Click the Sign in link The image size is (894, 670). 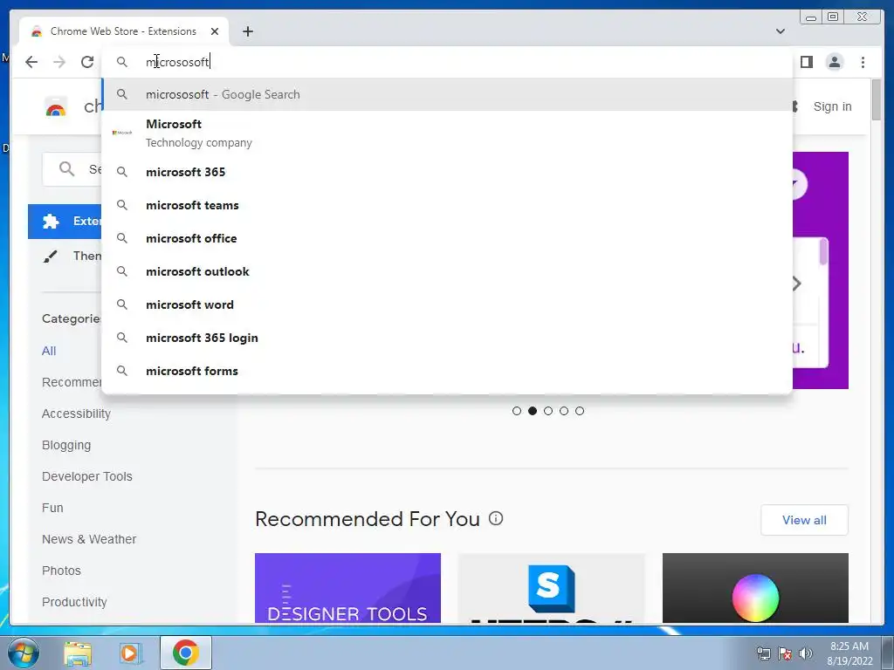click(832, 106)
